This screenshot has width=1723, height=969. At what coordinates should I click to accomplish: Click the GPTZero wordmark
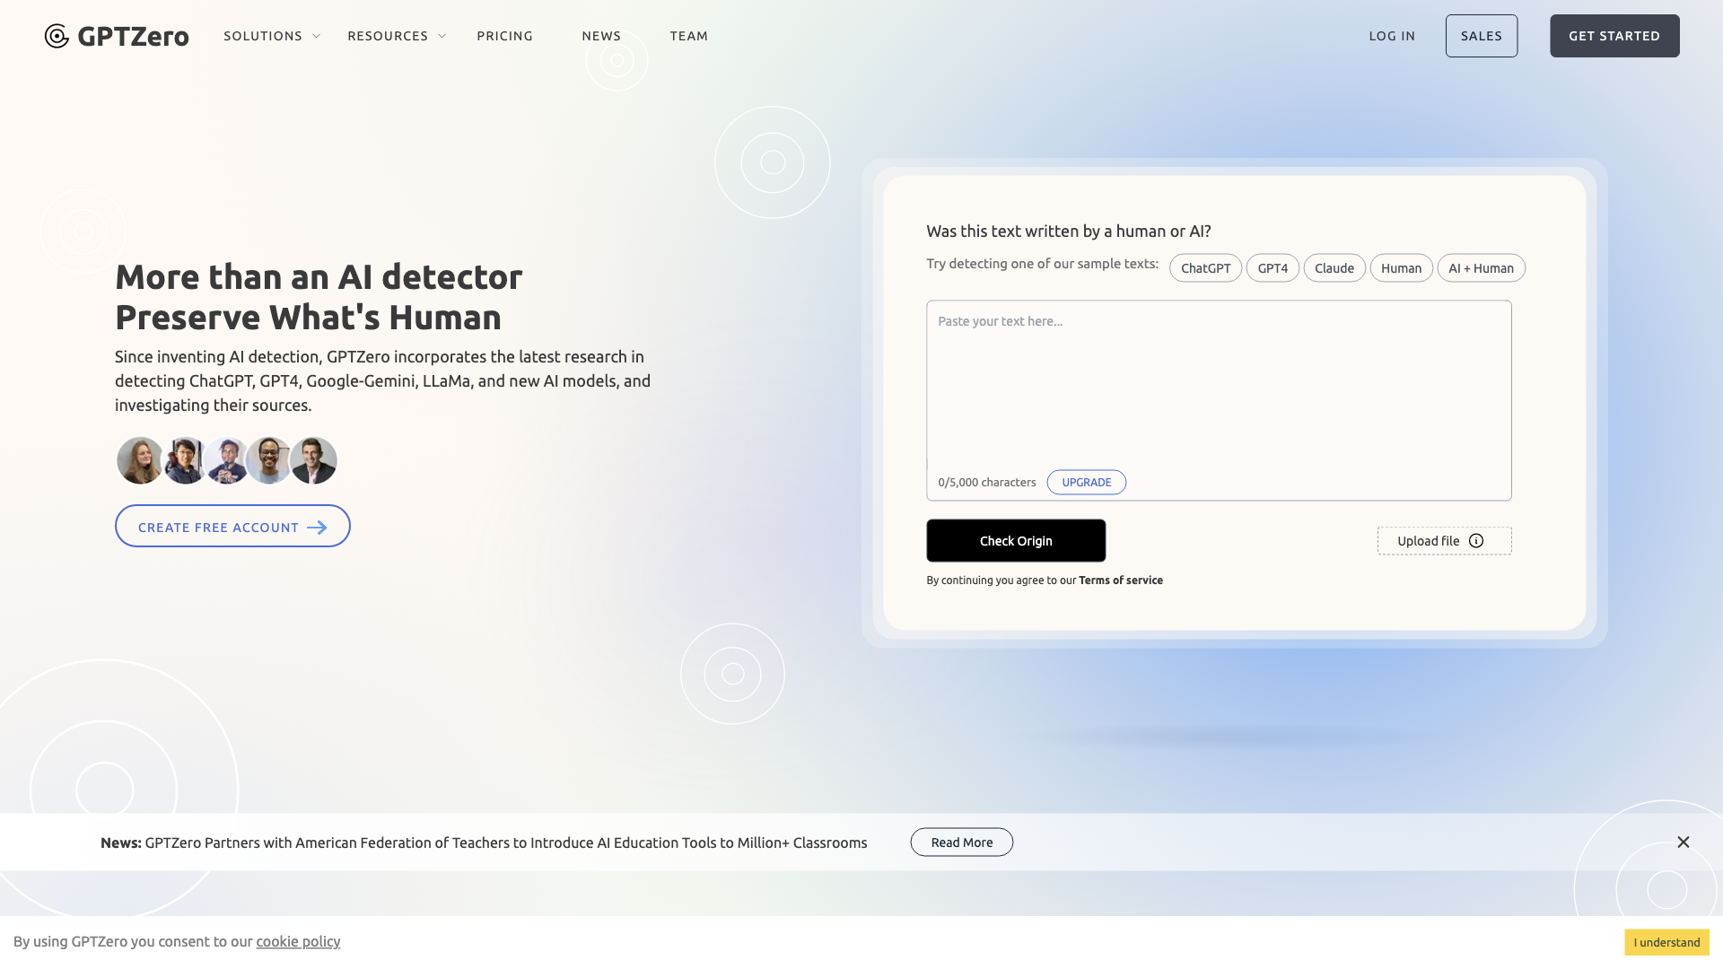click(x=133, y=36)
